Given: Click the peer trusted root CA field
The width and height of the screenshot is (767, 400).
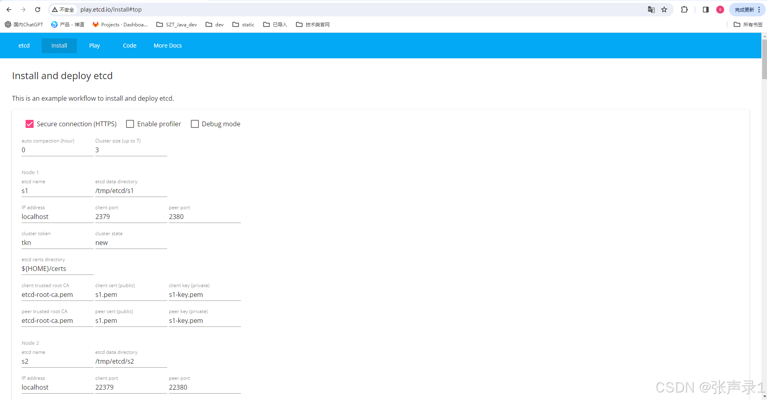Looking at the screenshot, I should (x=57, y=320).
